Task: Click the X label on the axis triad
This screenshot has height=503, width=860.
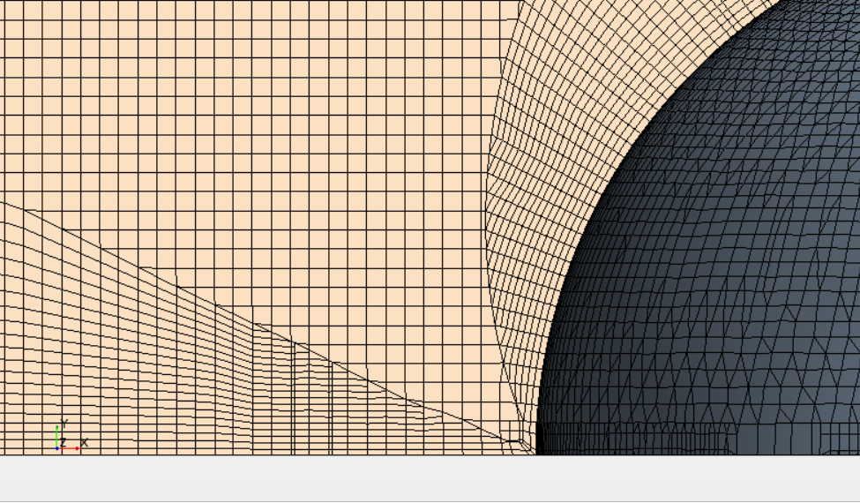Action: click(x=85, y=443)
